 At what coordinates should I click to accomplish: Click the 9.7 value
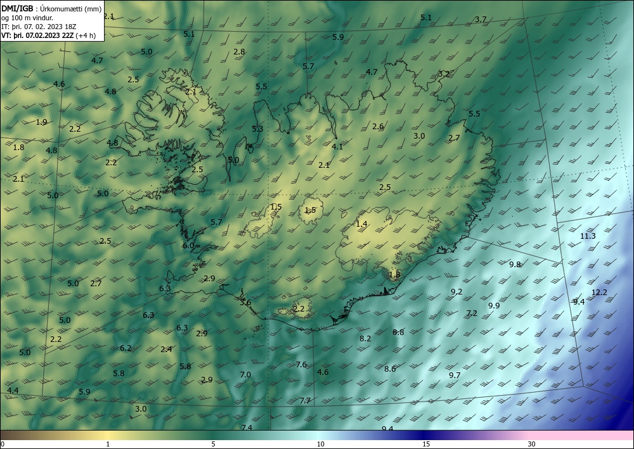coord(455,375)
